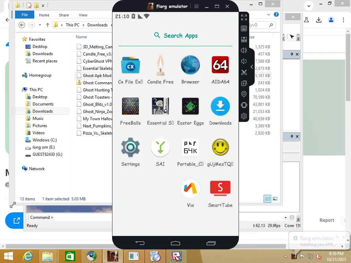Sort files by Name column header
This screenshot has width=351, height=263.
81,37
